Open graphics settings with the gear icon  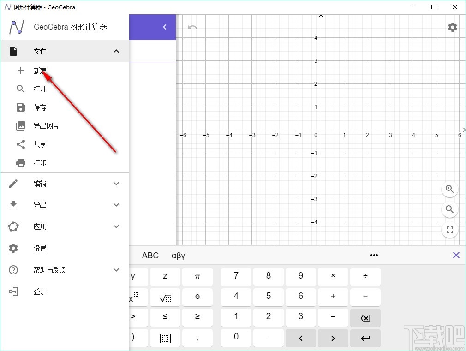452,27
